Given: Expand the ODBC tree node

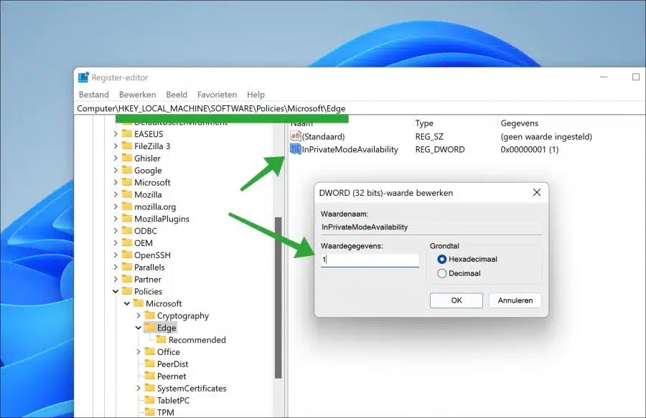Looking at the screenshot, I should [116, 230].
